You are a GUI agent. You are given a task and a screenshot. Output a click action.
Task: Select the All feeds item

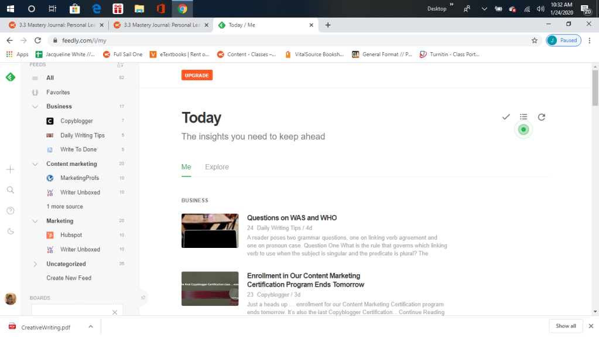tap(50, 78)
